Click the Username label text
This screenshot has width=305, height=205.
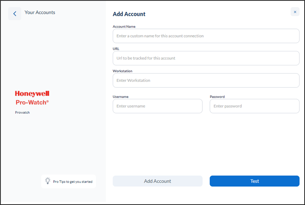(x=121, y=97)
